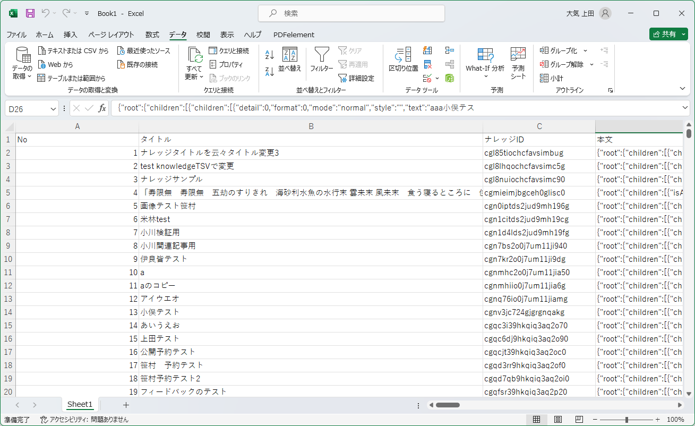The height and width of the screenshot is (426, 695).
Task: Switch to the 挿入 tab
Action: (71, 35)
